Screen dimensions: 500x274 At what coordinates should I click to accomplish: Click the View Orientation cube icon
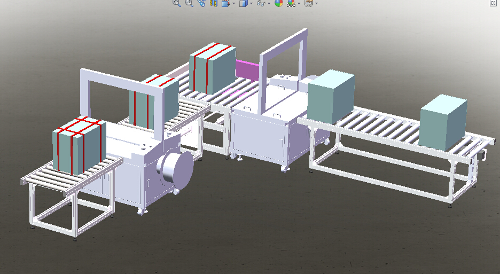226,3
